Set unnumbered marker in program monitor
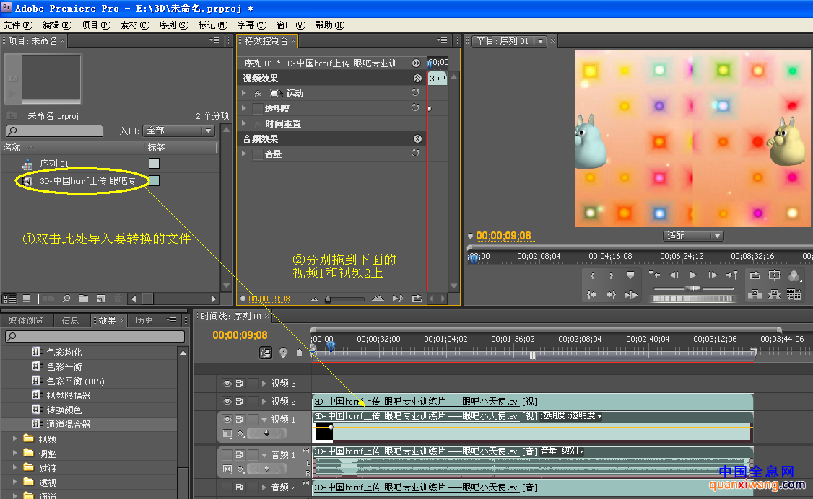The image size is (813, 499). click(x=630, y=275)
